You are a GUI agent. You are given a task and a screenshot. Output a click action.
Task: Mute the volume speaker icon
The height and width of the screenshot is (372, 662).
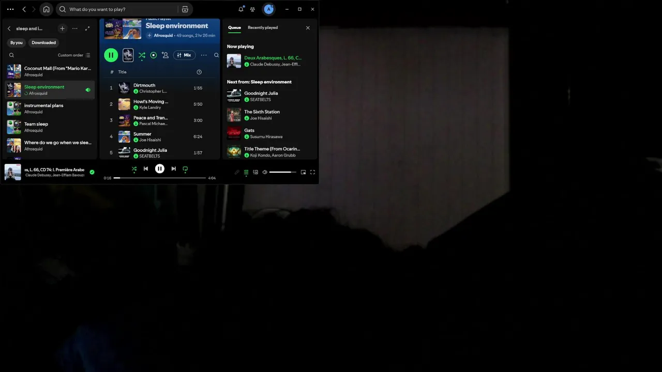pyautogui.click(x=265, y=172)
